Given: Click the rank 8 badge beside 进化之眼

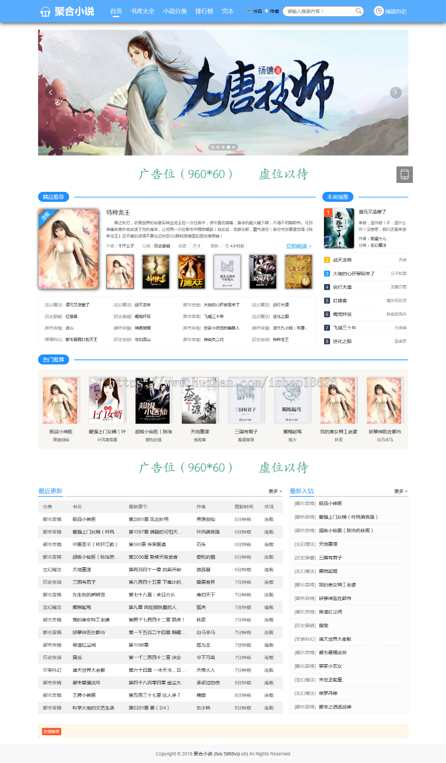Looking at the screenshot, I should coord(327,341).
